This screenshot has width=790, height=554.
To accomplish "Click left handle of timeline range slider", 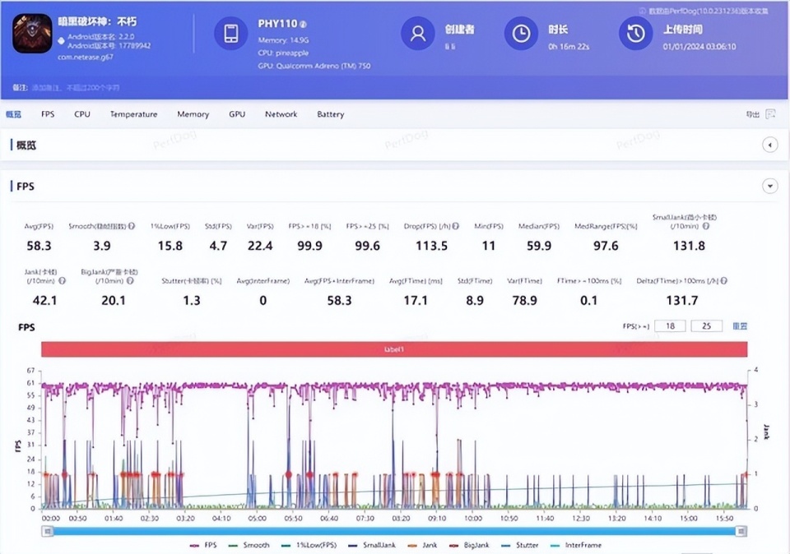I will click(48, 531).
